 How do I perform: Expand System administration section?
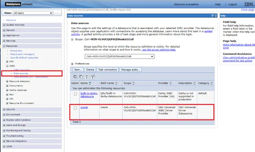point(4,120)
